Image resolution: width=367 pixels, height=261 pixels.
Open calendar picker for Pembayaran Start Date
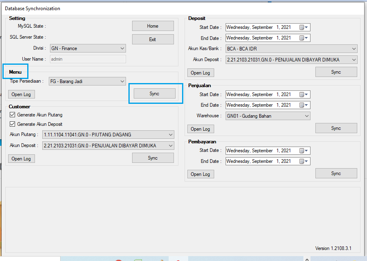point(304,151)
